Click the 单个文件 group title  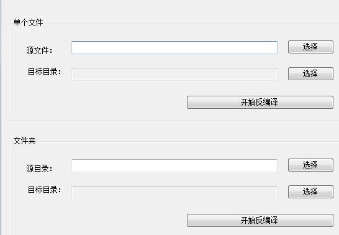click(x=28, y=22)
